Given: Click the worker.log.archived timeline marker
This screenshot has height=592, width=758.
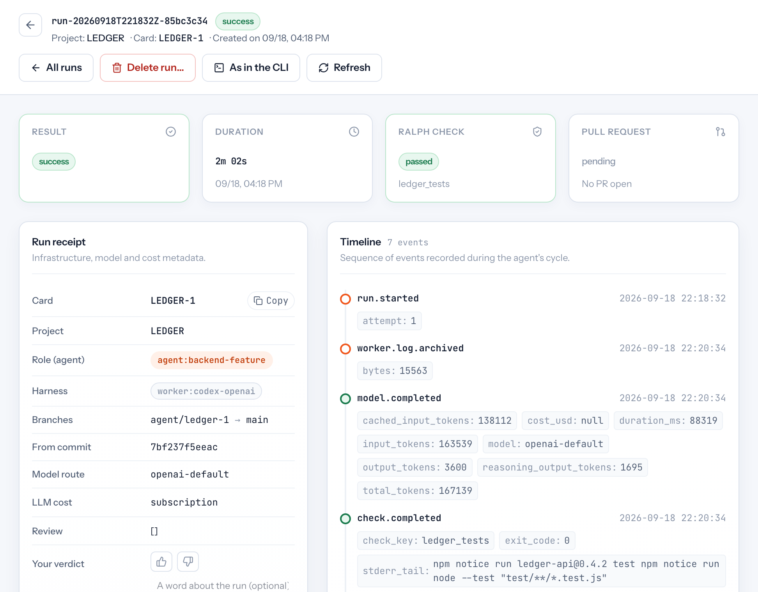Looking at the screenshot, I should click(345, 349).
